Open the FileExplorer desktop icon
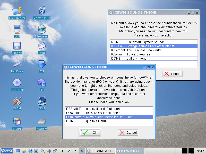Screen dimensions: 206x154 click(x=17, y=11)
